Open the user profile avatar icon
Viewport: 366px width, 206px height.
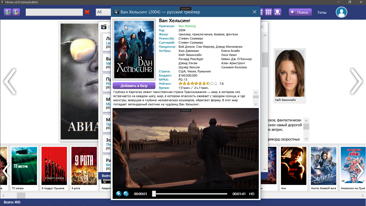[341, 12]
